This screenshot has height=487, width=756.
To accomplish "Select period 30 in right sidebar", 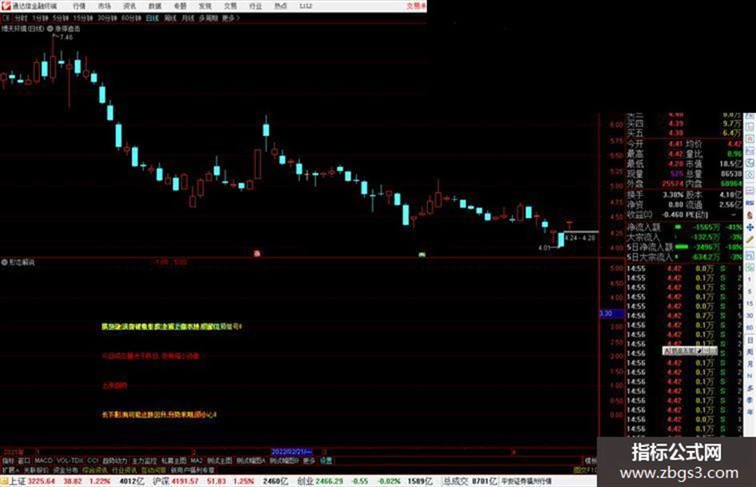I will 750,315.
